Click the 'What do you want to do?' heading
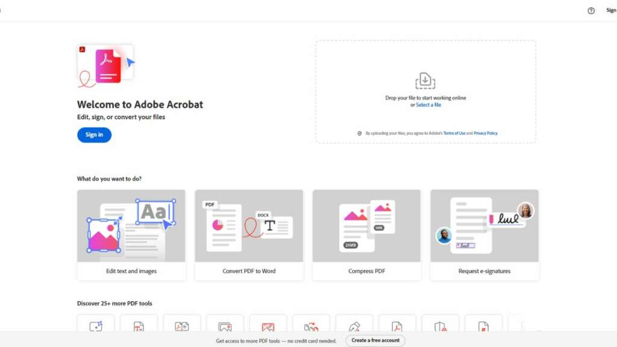Viewport: 617px width, 347px height. [x=110, y=178]
